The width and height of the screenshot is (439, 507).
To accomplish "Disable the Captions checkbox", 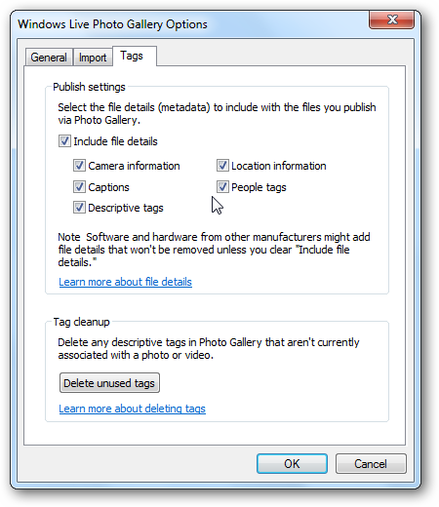I will (79, 187).
